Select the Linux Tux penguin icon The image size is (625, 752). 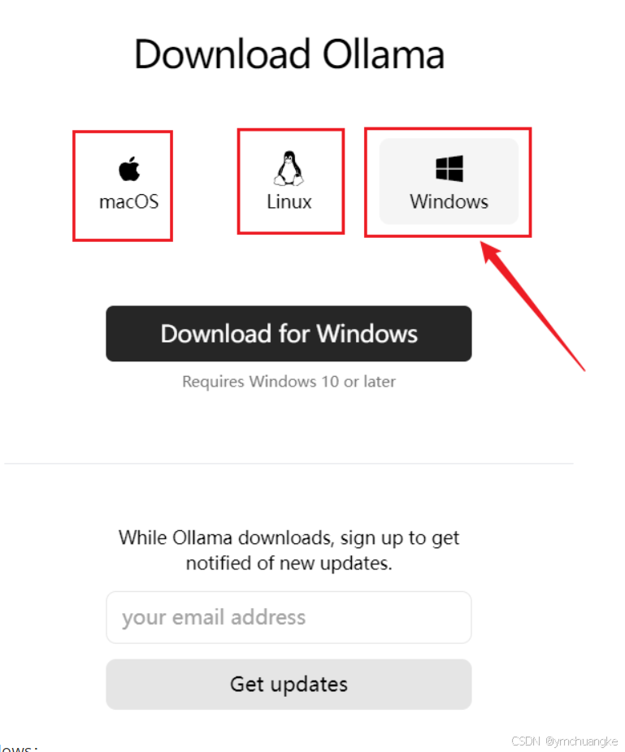click(289, 168)
